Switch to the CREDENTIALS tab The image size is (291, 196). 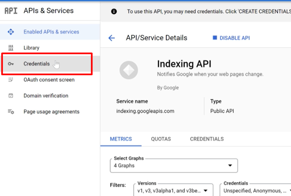coord(207,139)
